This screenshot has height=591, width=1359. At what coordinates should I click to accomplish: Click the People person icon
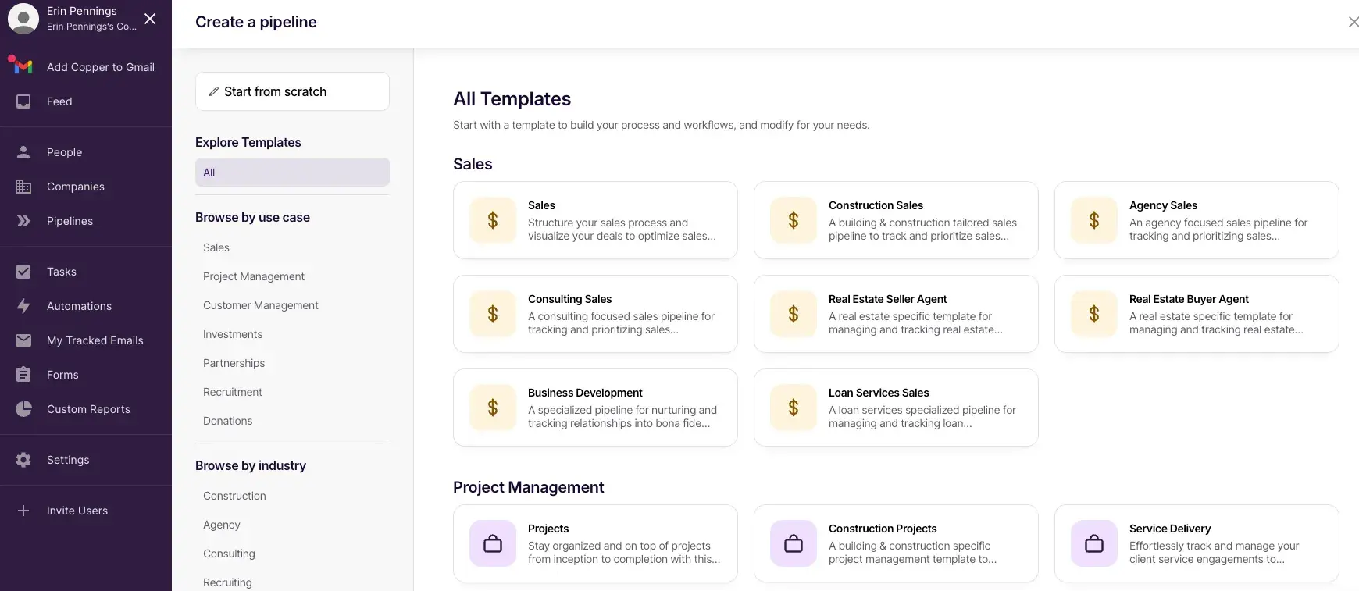pyautogui.click(x=23, y=152)
